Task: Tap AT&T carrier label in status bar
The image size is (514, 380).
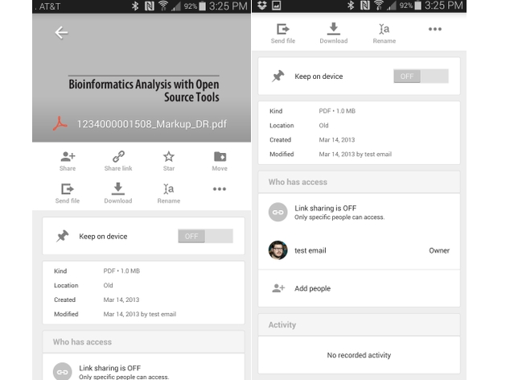Action: coord(50,6)
